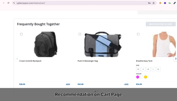Viewport: 177px width, 101px height.
Task: Click the URL in the address bar
Action: (31, 3)
